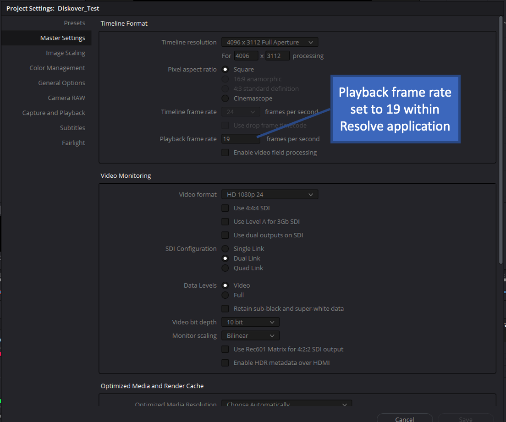The height and width of the screenshot is (422, 506).
Task: Select Dual Link SDI configuration
Action: click(x=225, y=258)
